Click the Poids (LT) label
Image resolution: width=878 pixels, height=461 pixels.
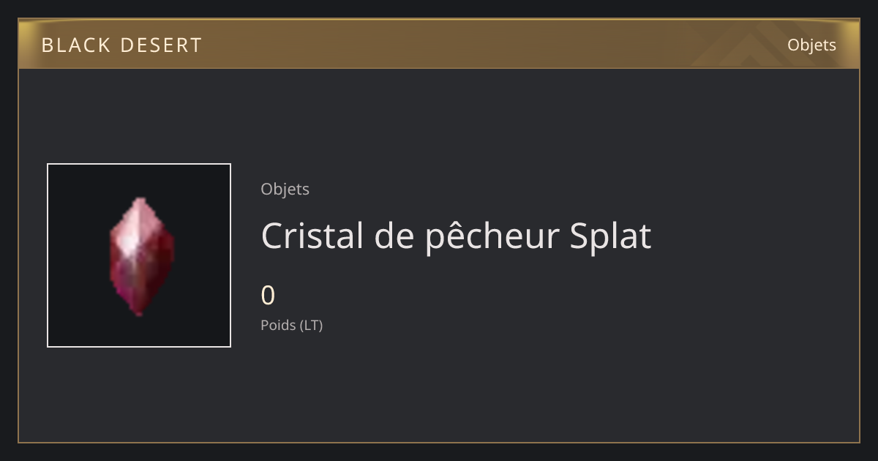pos(291,325)
